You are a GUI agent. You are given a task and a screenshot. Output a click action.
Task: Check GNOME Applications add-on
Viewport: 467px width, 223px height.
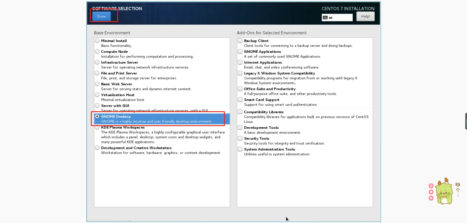[240, 51]
